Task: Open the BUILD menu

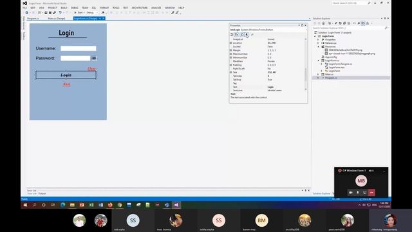Action: click(64, 8)
